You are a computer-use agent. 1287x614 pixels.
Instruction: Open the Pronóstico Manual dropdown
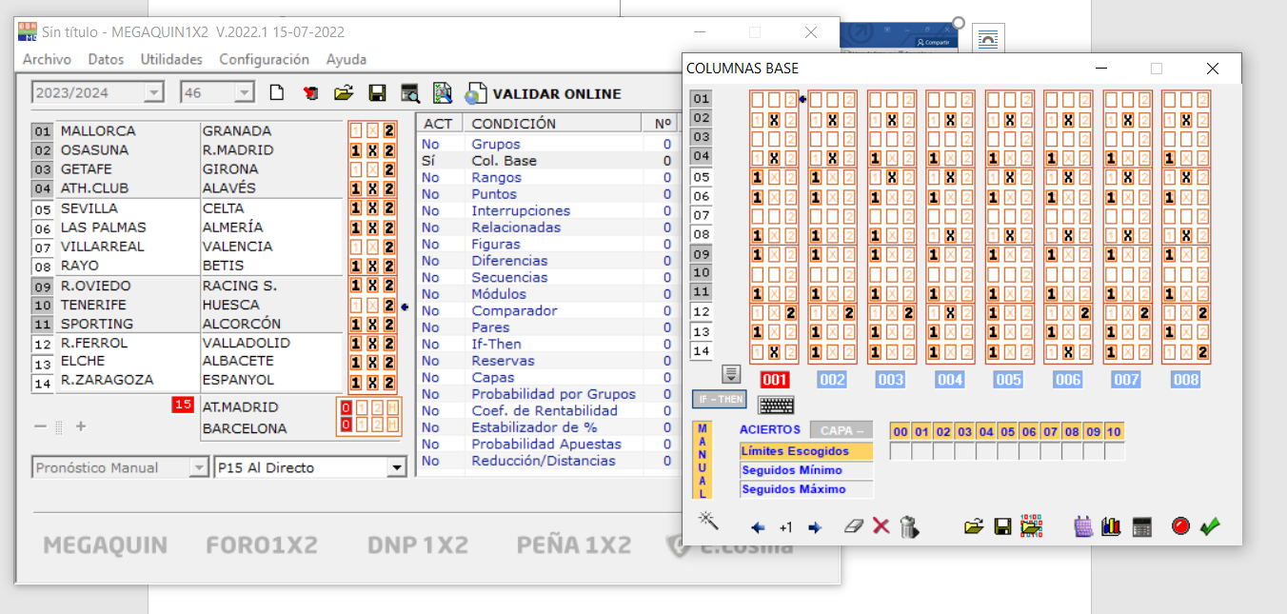[x=199, y=467]
